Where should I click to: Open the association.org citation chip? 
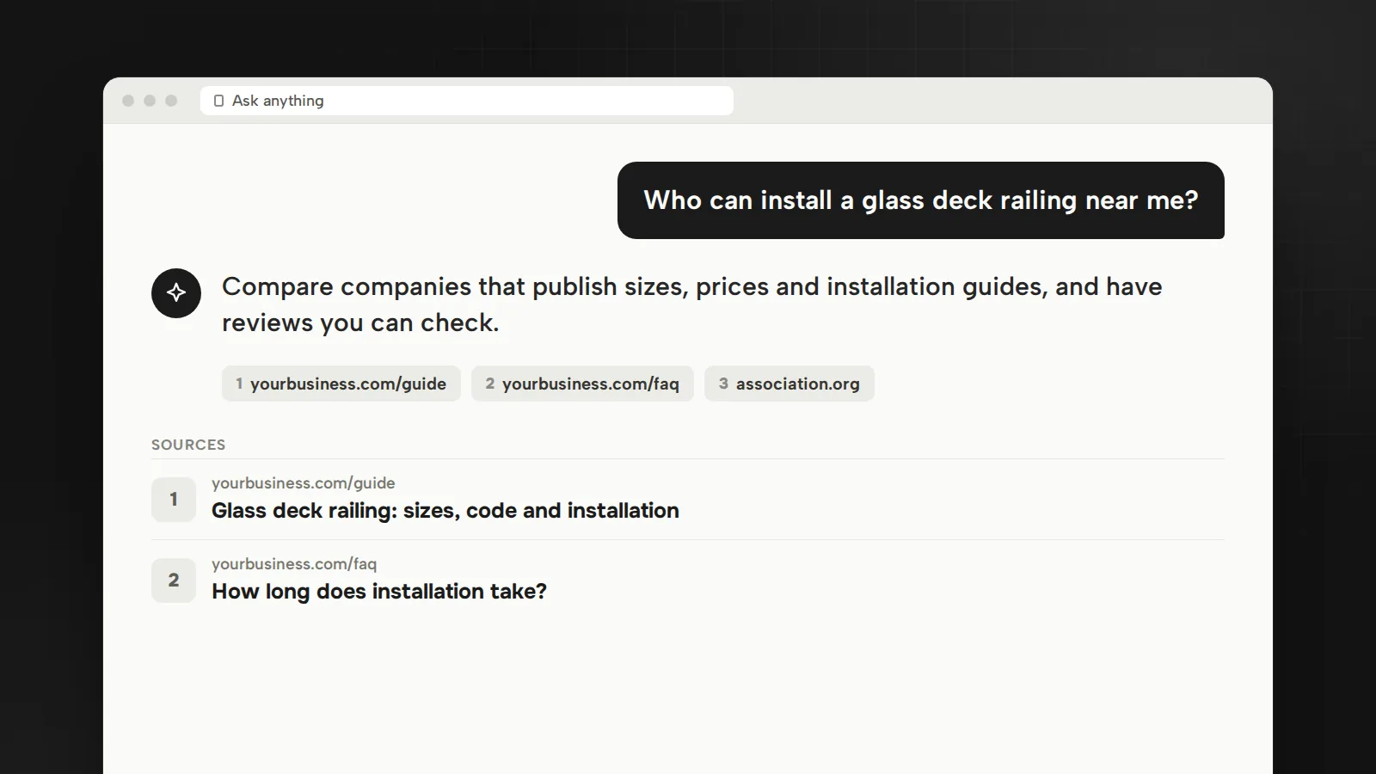789,384
